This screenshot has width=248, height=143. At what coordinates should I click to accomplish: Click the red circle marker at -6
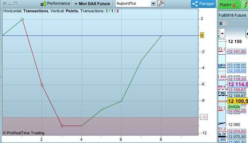coord(42,85)
